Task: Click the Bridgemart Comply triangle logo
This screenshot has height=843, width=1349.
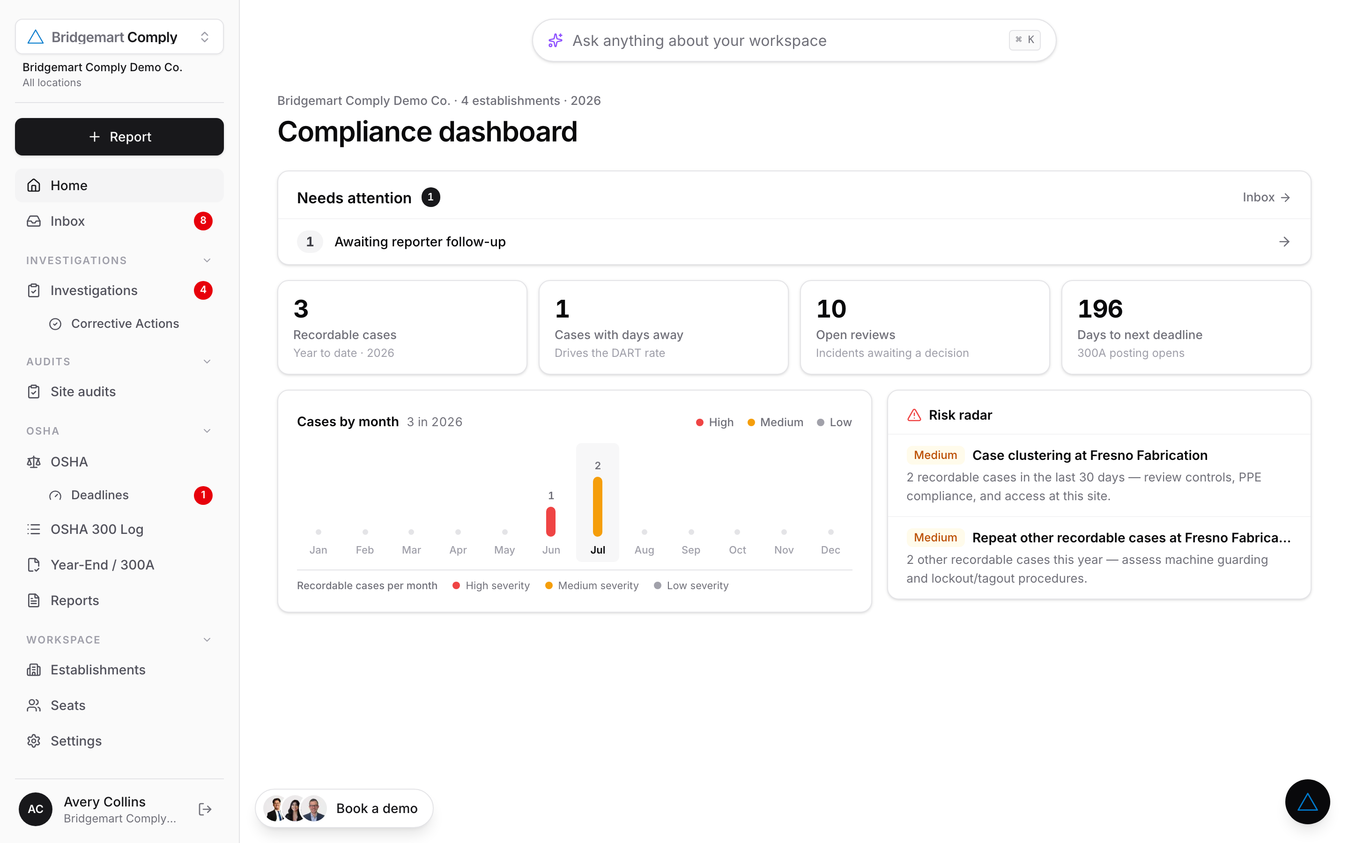Action: pyautogui.click(x=36, y=37)
